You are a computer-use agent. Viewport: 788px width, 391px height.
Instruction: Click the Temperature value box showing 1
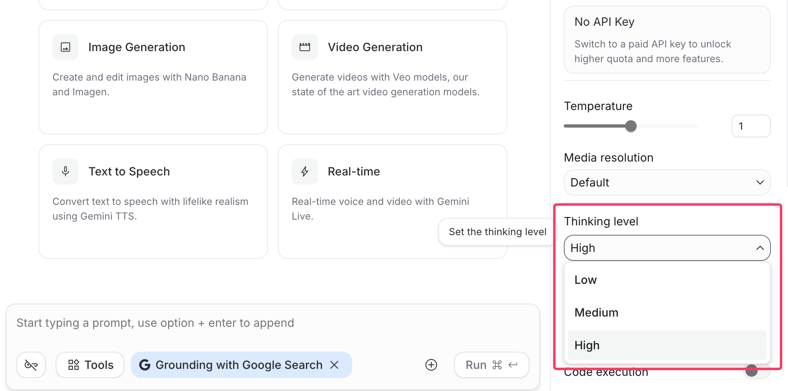click(751, 126)
